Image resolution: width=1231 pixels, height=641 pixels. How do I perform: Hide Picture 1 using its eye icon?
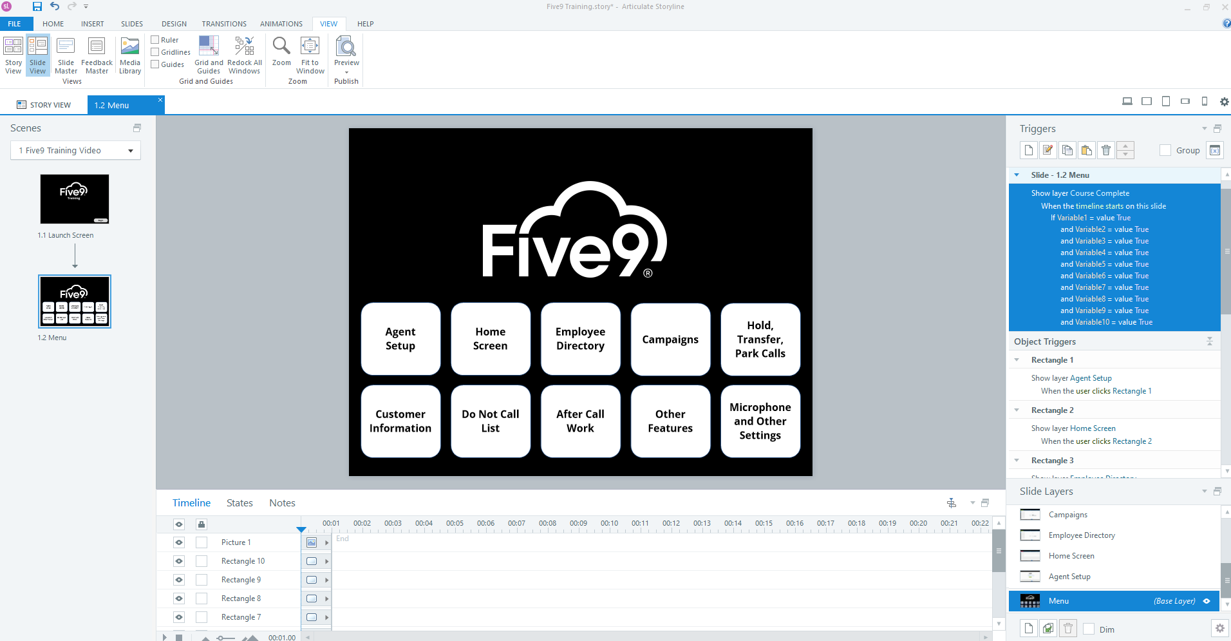[179, 542]
